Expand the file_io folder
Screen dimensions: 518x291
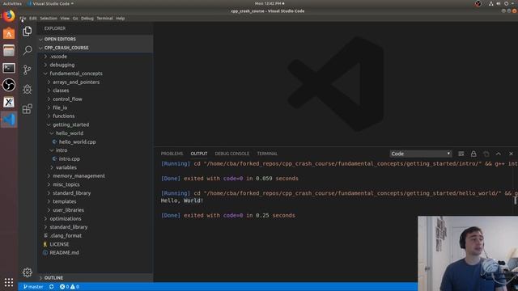tap(96, 108)
